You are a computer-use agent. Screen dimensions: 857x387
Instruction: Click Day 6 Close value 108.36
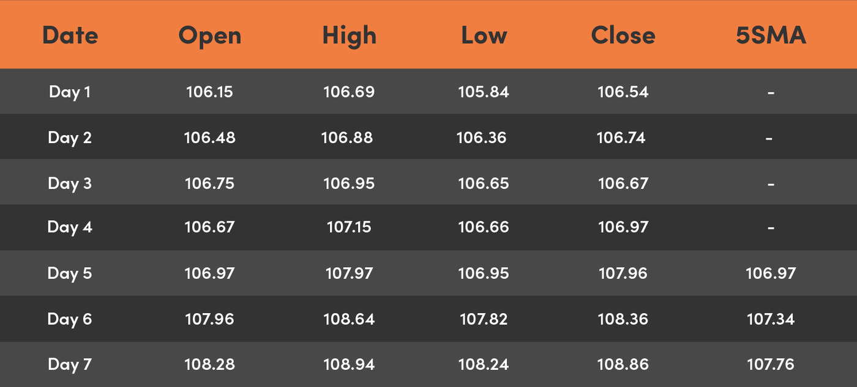[623, 319]
